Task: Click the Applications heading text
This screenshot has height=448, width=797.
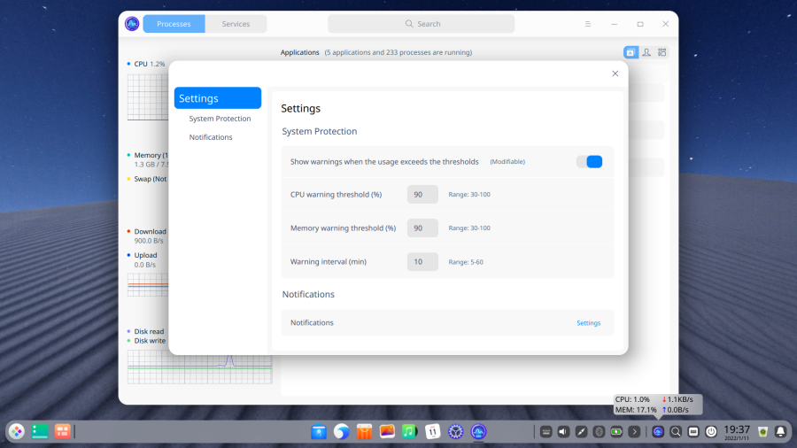Action: (x=300, y=52)
